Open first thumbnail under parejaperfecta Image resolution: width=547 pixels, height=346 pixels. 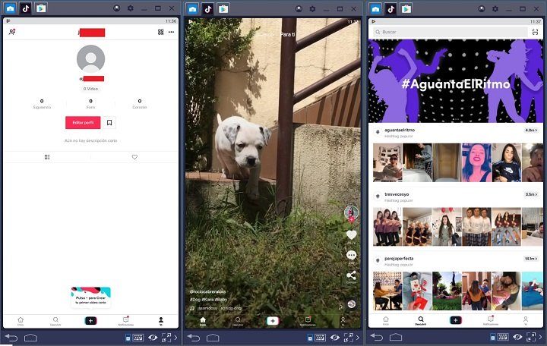point(387,291)
